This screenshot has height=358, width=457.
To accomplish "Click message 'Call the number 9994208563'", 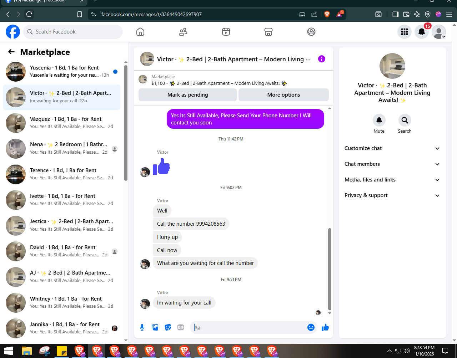I will click(x=191, y=224).
